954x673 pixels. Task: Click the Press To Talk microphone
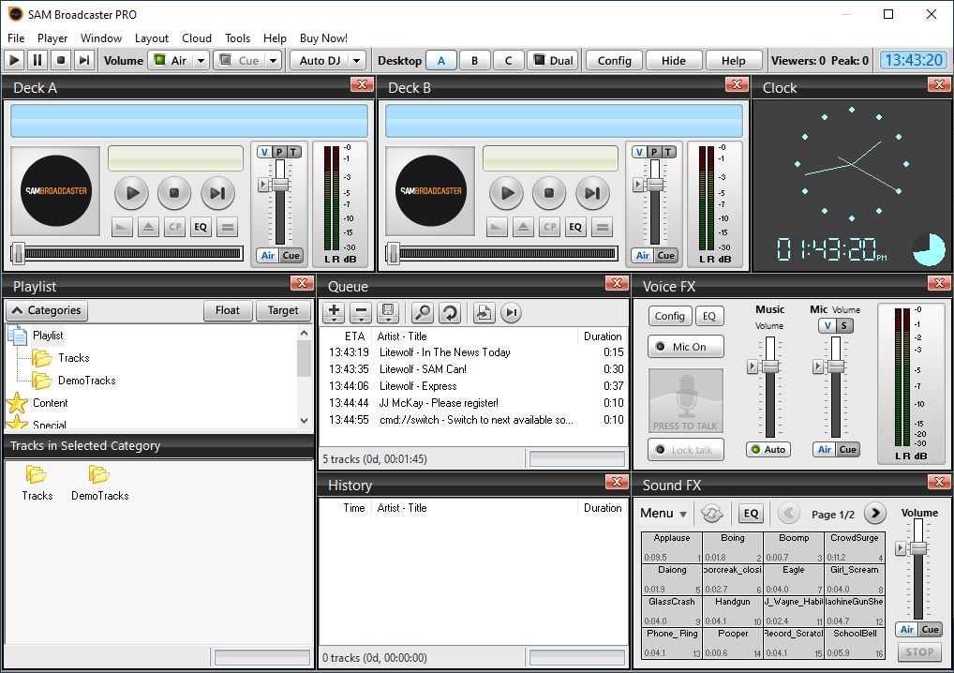click(686, 401)
